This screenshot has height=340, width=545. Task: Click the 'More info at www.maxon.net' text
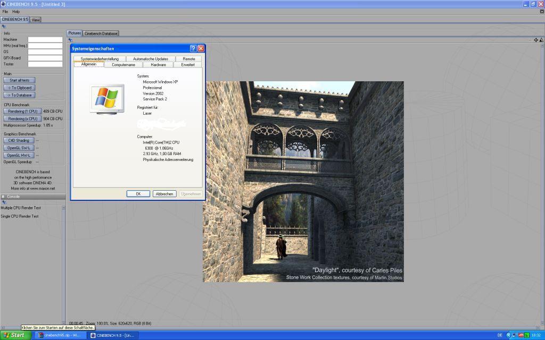click(32, 189)
